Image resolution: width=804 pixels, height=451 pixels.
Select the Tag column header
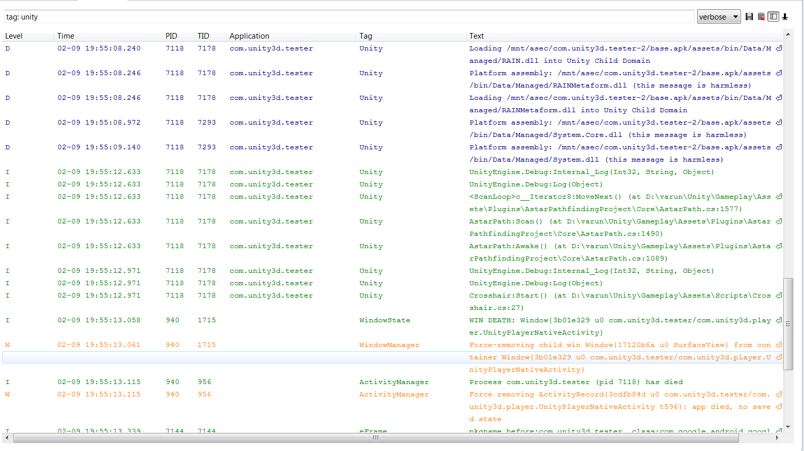coord(411,36)
